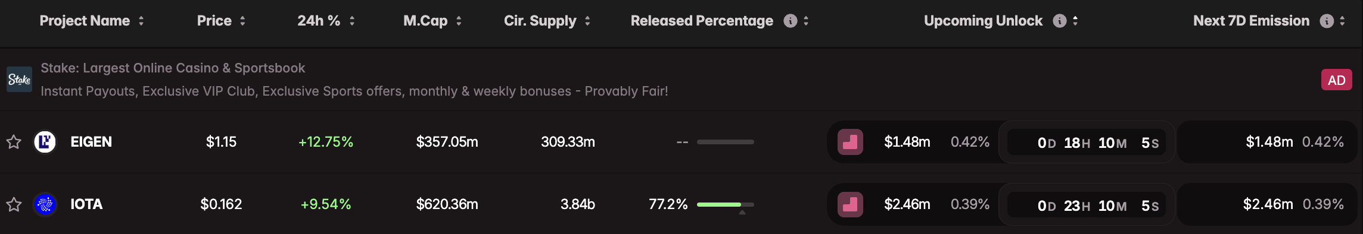The image size is (1363, 234).
Task: Click the IOTA token logo
Action: coord(45,205)
